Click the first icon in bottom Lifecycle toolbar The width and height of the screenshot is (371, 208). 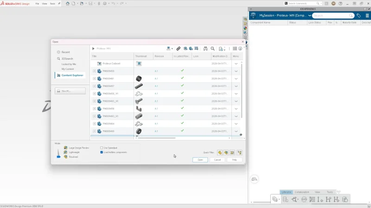[275, 200]
